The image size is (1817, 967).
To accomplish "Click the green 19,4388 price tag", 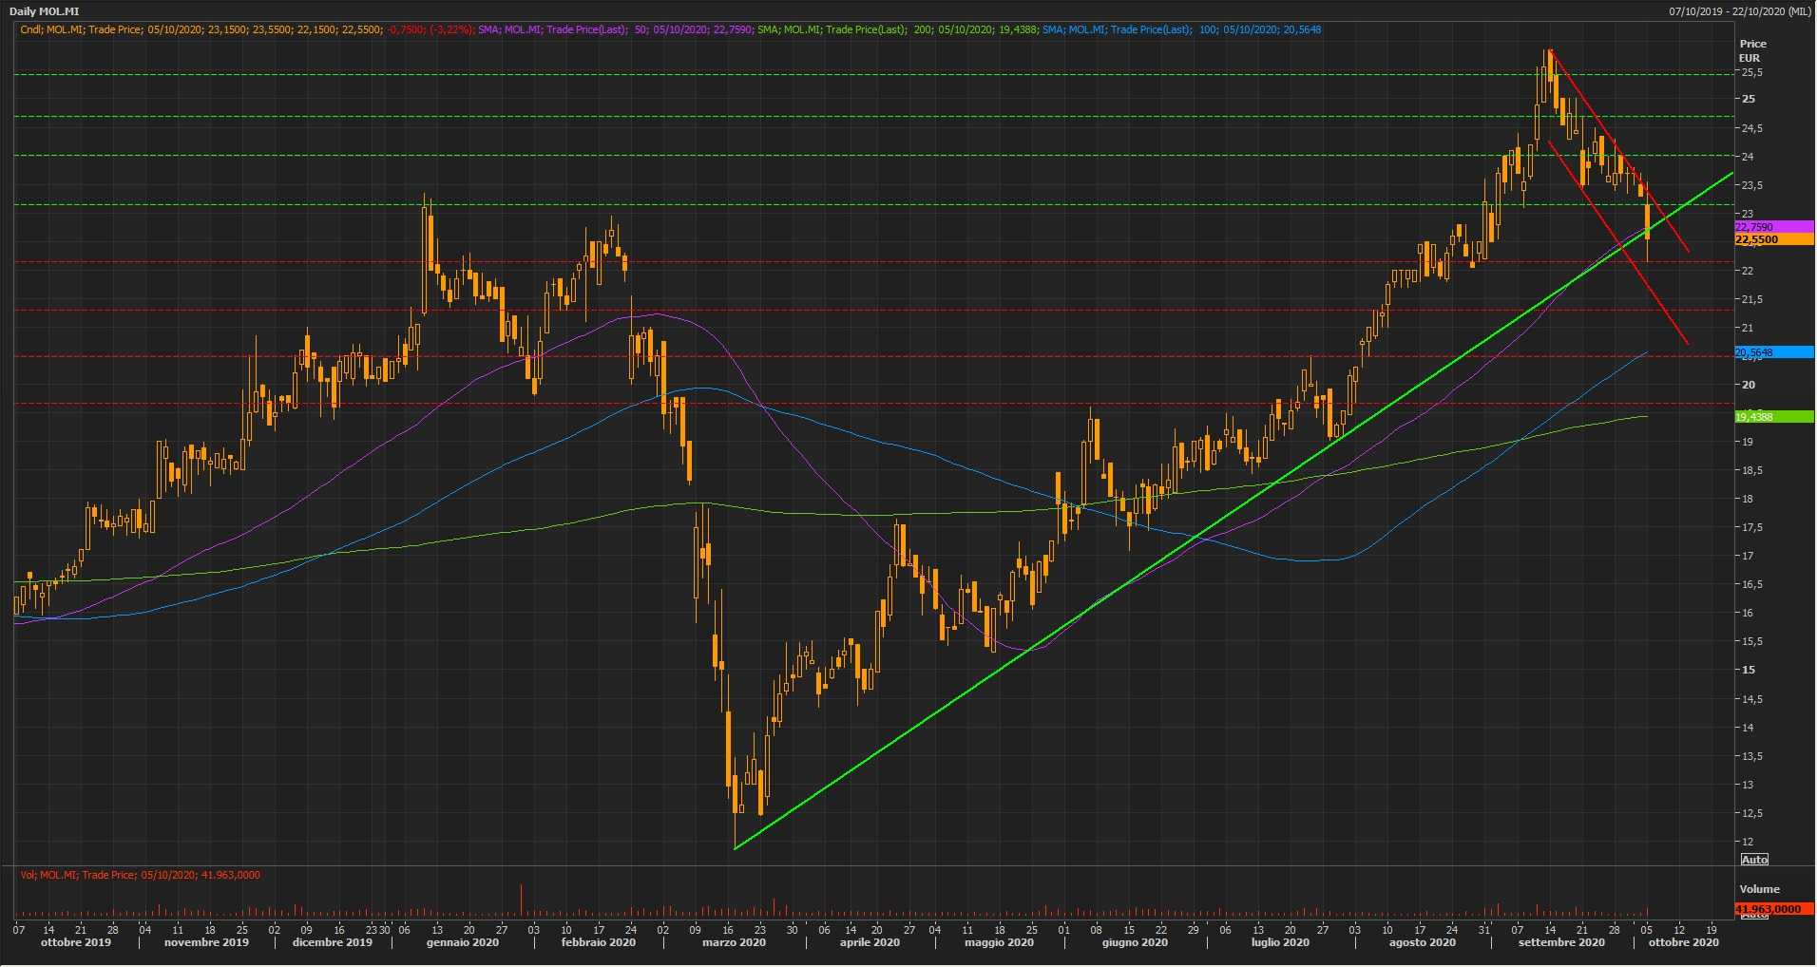I will click(1773, 417).
